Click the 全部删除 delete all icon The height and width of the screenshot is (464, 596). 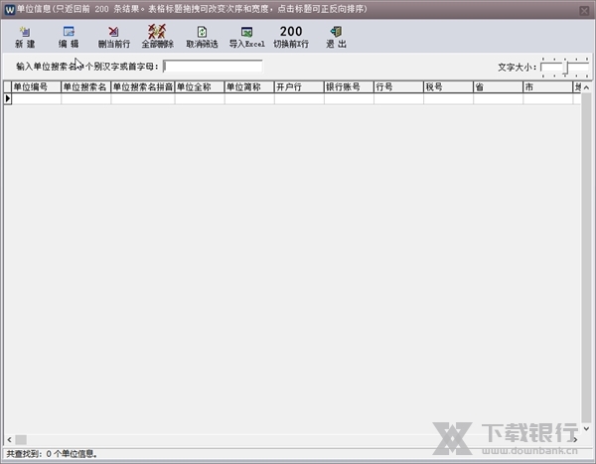click(157, 37)
